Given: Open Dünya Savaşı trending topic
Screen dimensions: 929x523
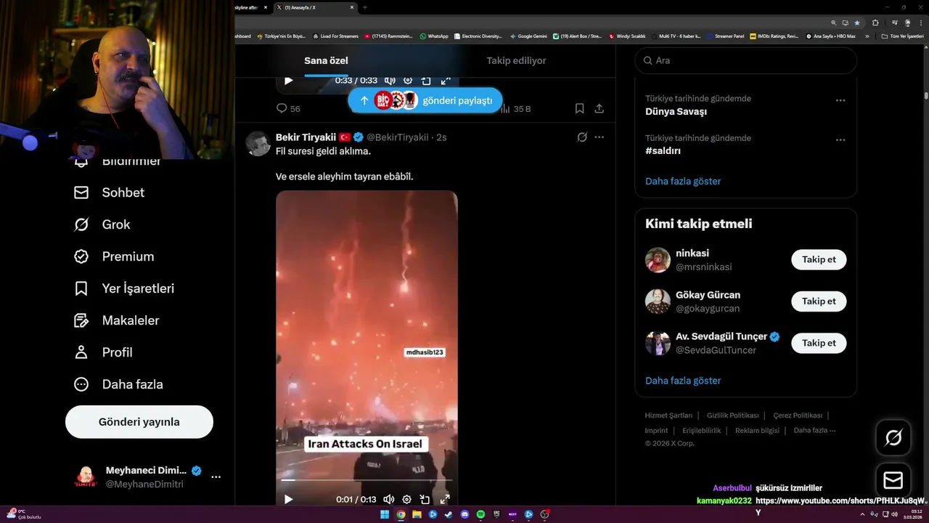Looking at the screenshot, I should pyautogui.click(x=676, y=112).
